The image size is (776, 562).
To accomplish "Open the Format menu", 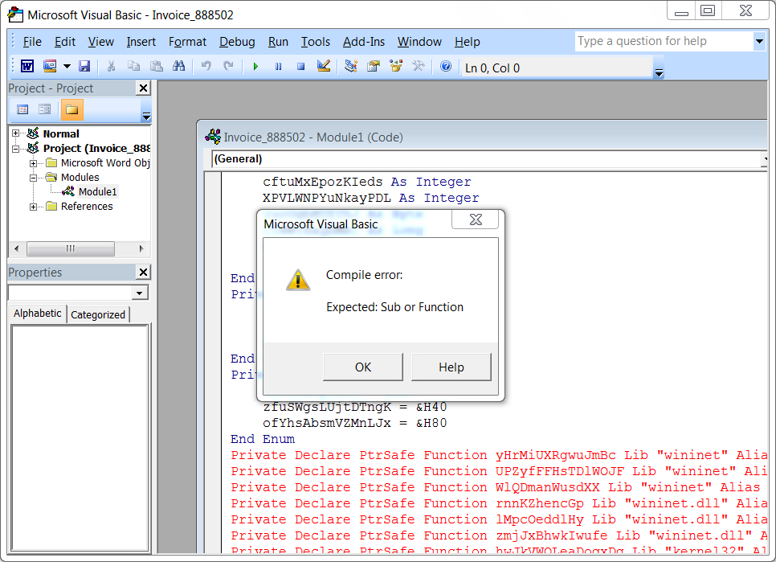I will pyautogui.click(x=187, y=42).
